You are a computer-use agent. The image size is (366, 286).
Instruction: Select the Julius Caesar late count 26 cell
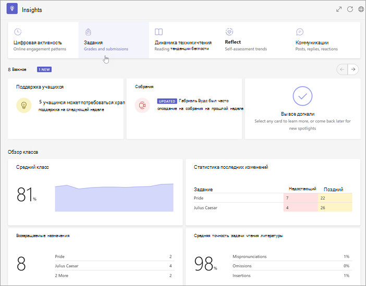tap(335, 208)
